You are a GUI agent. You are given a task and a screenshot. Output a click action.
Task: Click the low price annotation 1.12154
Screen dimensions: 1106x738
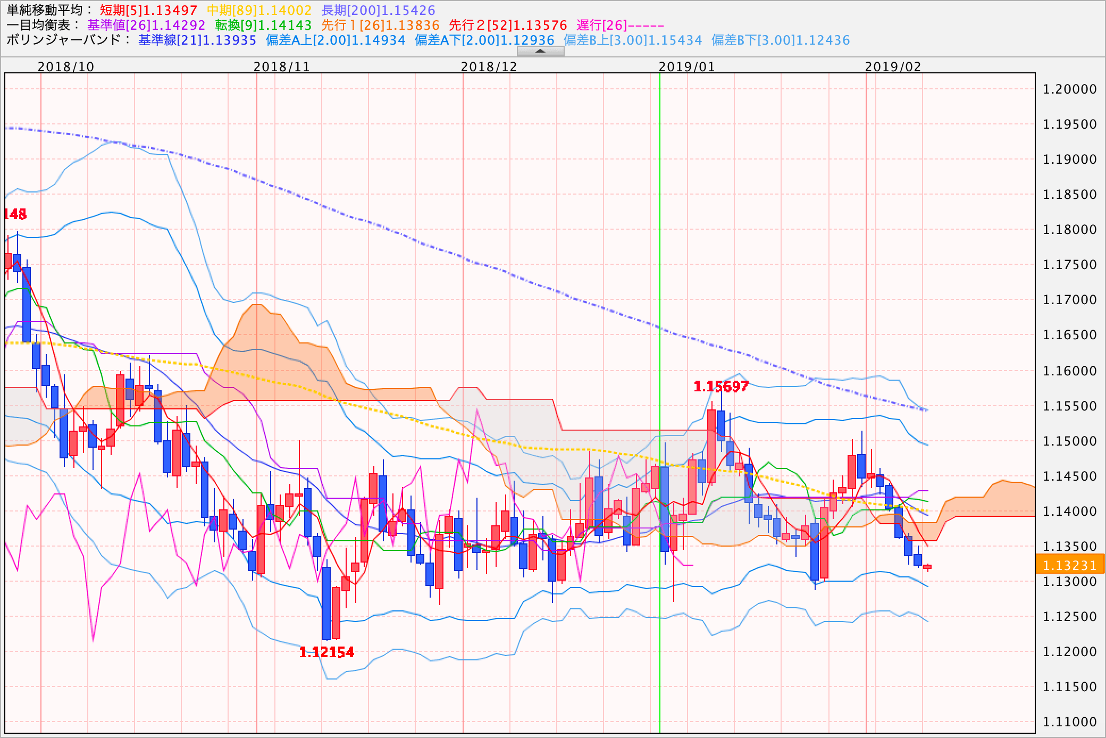[x=326, y=652]
